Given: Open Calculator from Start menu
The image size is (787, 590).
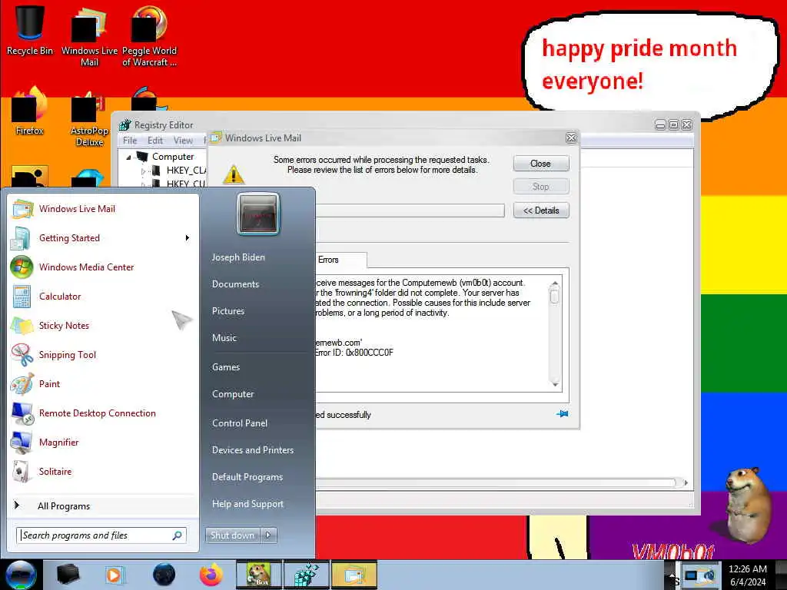Looking at the screenshot, I should click(103, 296).
